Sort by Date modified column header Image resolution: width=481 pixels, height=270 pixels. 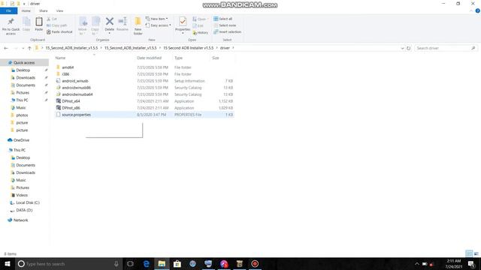[149, 58]
